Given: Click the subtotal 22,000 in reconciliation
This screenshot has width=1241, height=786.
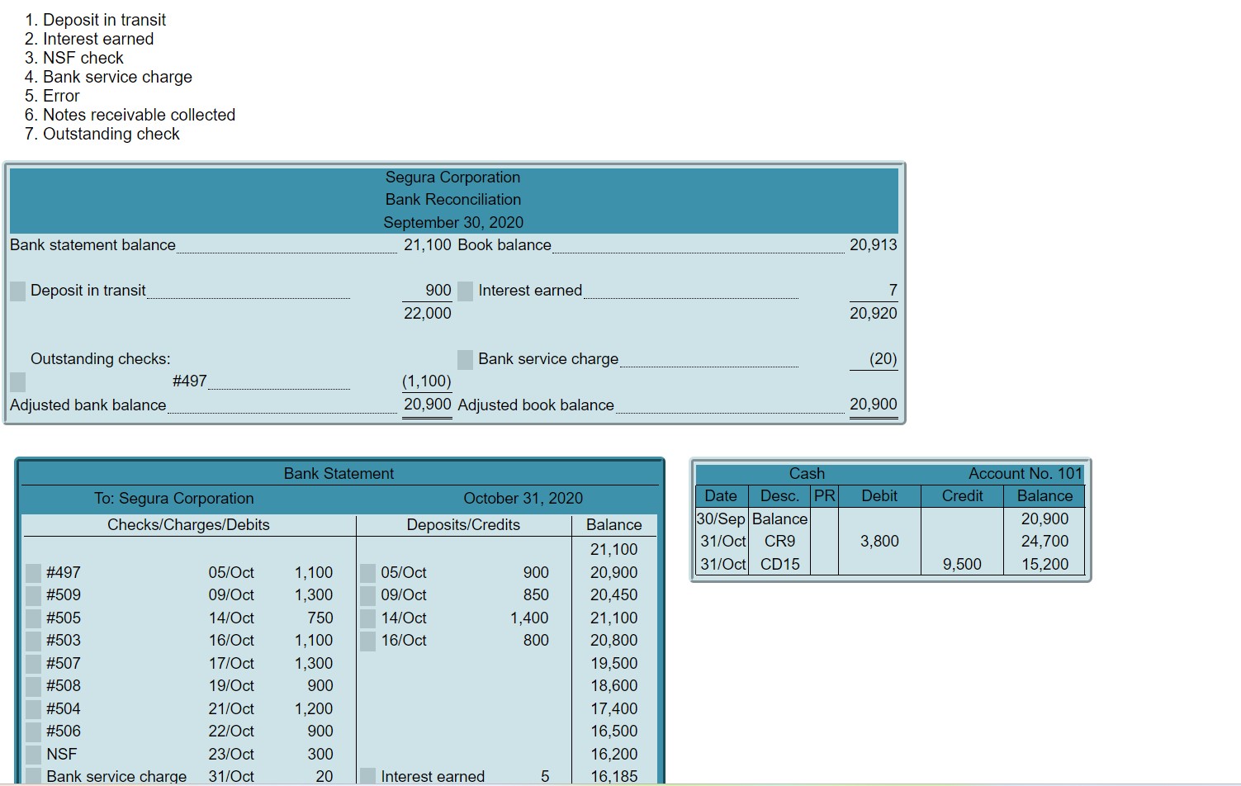Looking at the screenshot, I should [427, 314].
